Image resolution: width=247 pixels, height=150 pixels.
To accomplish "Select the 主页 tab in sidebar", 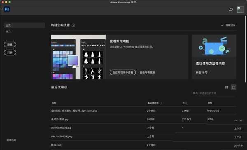I will pyautogui.click(x=24, y=26).
